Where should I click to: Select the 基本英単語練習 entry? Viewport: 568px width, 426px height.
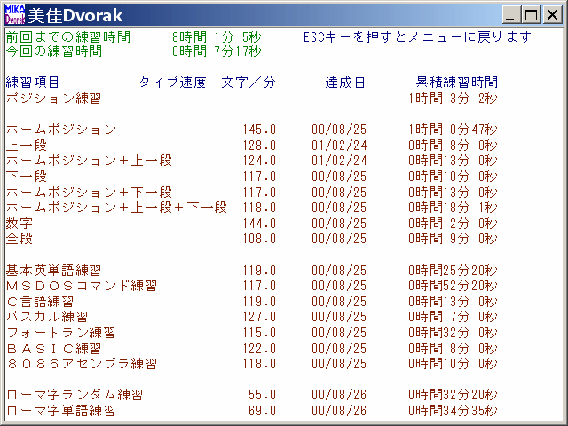(x=53, y=271)
